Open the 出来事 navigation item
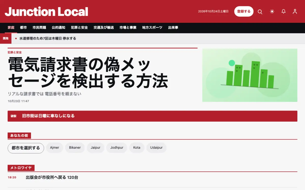305x190 pixels. click(x=173, y=28)
